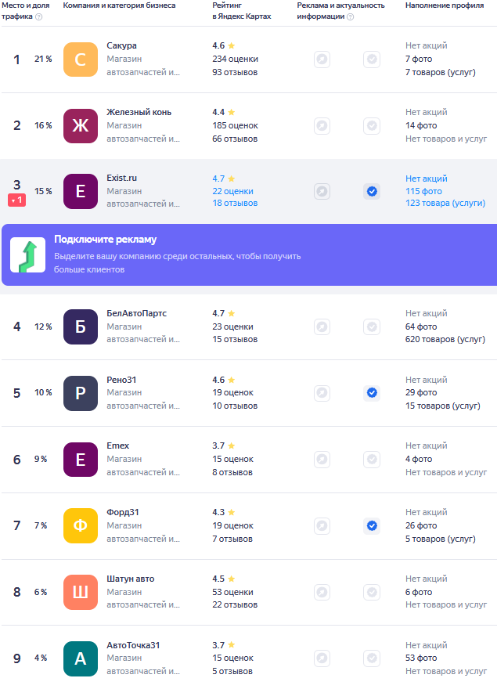This screenshot has width=497, height=689.
Task: Click blue verified checkmark in Exist.ru row
Action: point(372,191)
